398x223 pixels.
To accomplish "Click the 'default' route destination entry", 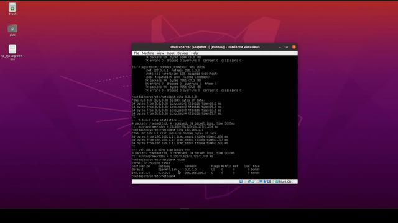I will 137,170.
